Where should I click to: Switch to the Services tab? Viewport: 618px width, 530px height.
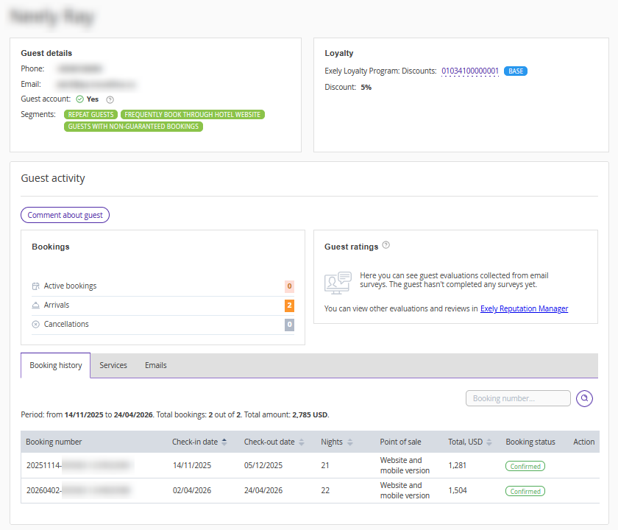point(113,366)
